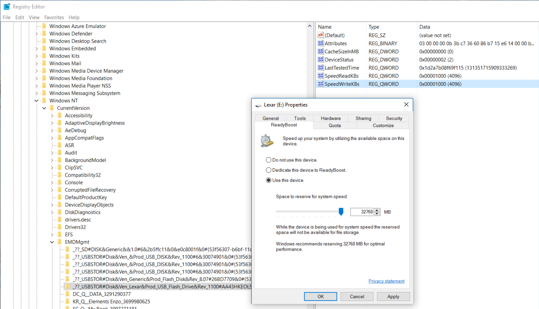Click the EMDMgmt folder icon

point(59,242)
